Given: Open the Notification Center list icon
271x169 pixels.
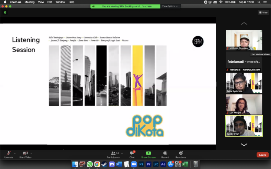Looking at the screenshot, I should coord(265,2).
